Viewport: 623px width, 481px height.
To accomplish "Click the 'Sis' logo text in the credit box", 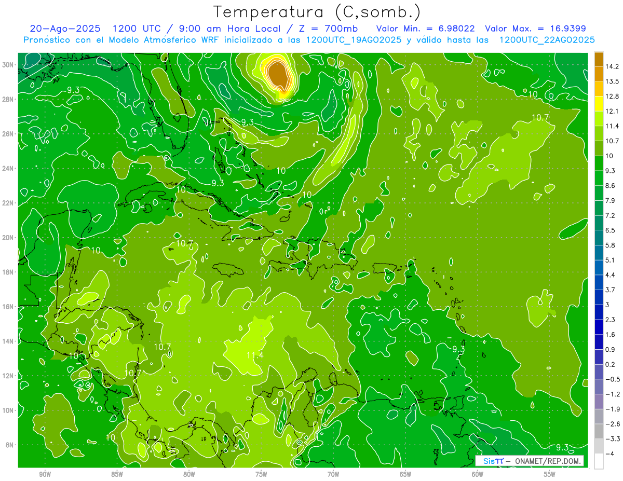I will coord(489,461).
